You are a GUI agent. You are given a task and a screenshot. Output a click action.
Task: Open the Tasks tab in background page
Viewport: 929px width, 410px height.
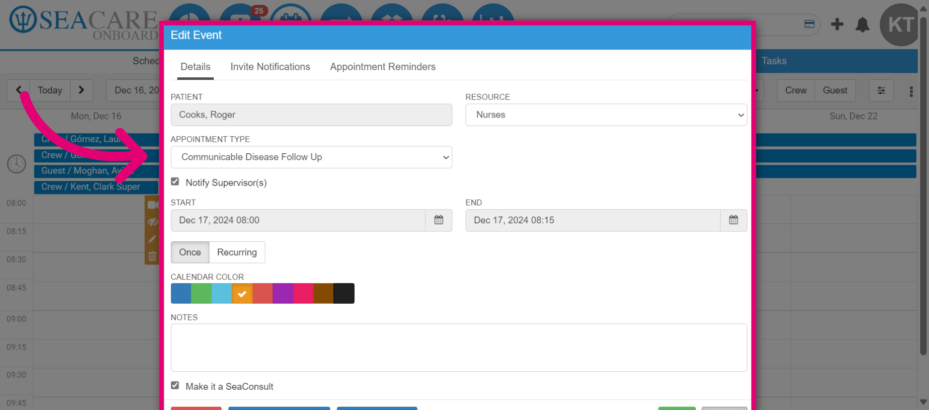coord(774,61)
